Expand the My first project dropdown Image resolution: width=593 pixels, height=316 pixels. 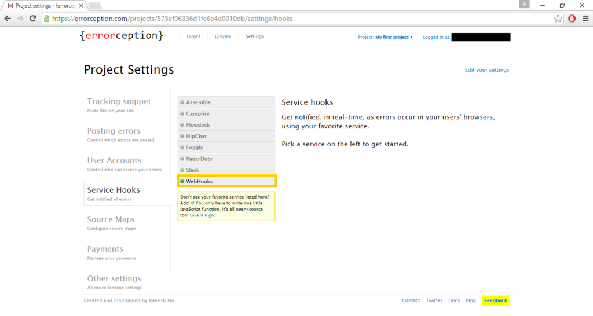[x=394, y=37]
